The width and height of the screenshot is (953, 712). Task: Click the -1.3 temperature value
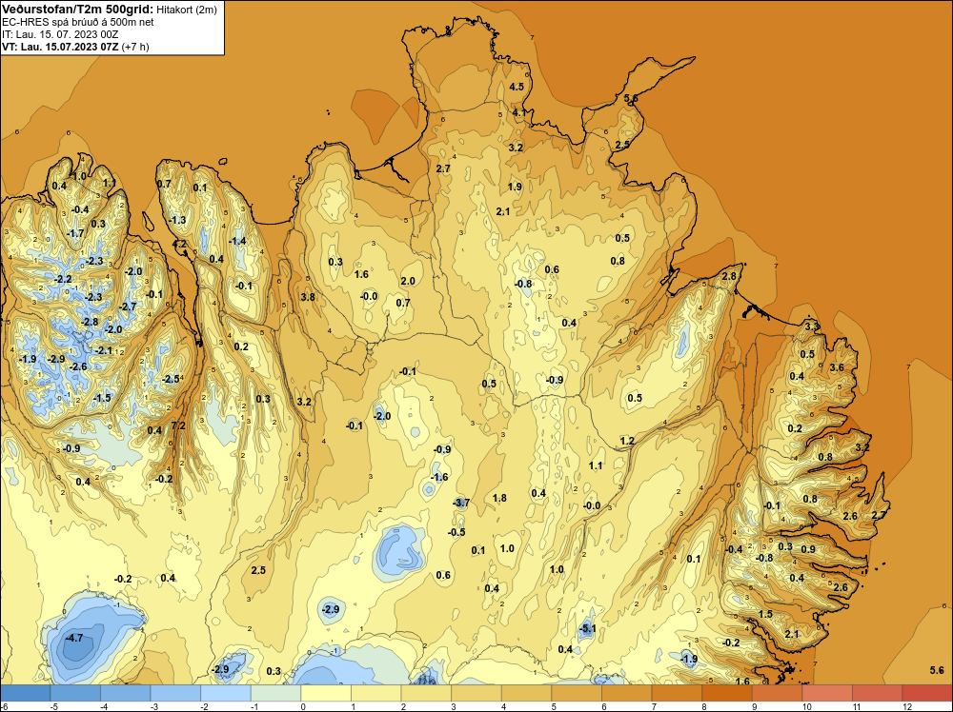click(x=177, y=220)
